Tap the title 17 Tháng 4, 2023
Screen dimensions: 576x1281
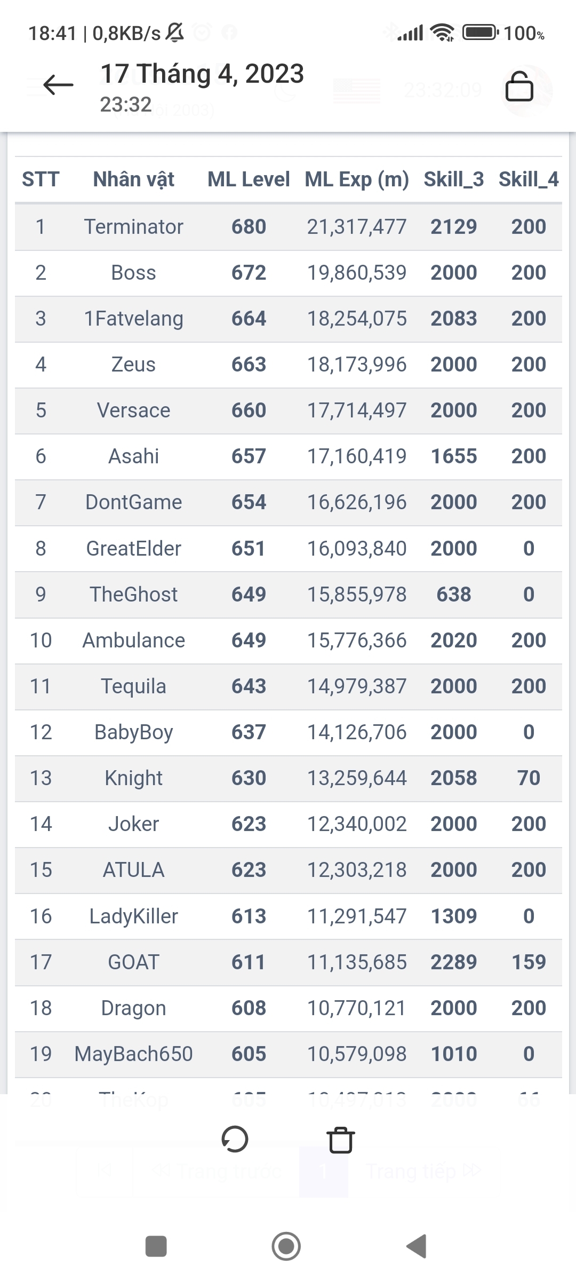pyautogui.click(x=202, y=74)
